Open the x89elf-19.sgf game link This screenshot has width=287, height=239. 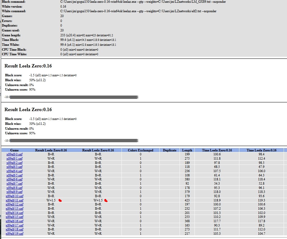coord(14,234)
